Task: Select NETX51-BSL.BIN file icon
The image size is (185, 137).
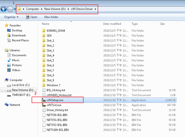Action: coord(44,120)
